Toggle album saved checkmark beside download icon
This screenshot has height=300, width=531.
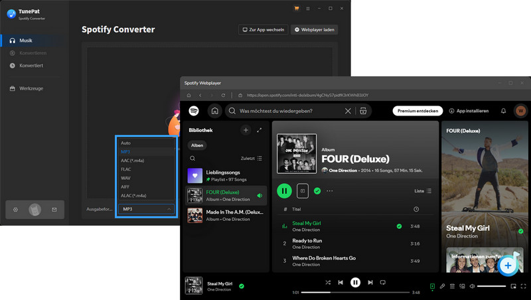click(x=317, y=191)
